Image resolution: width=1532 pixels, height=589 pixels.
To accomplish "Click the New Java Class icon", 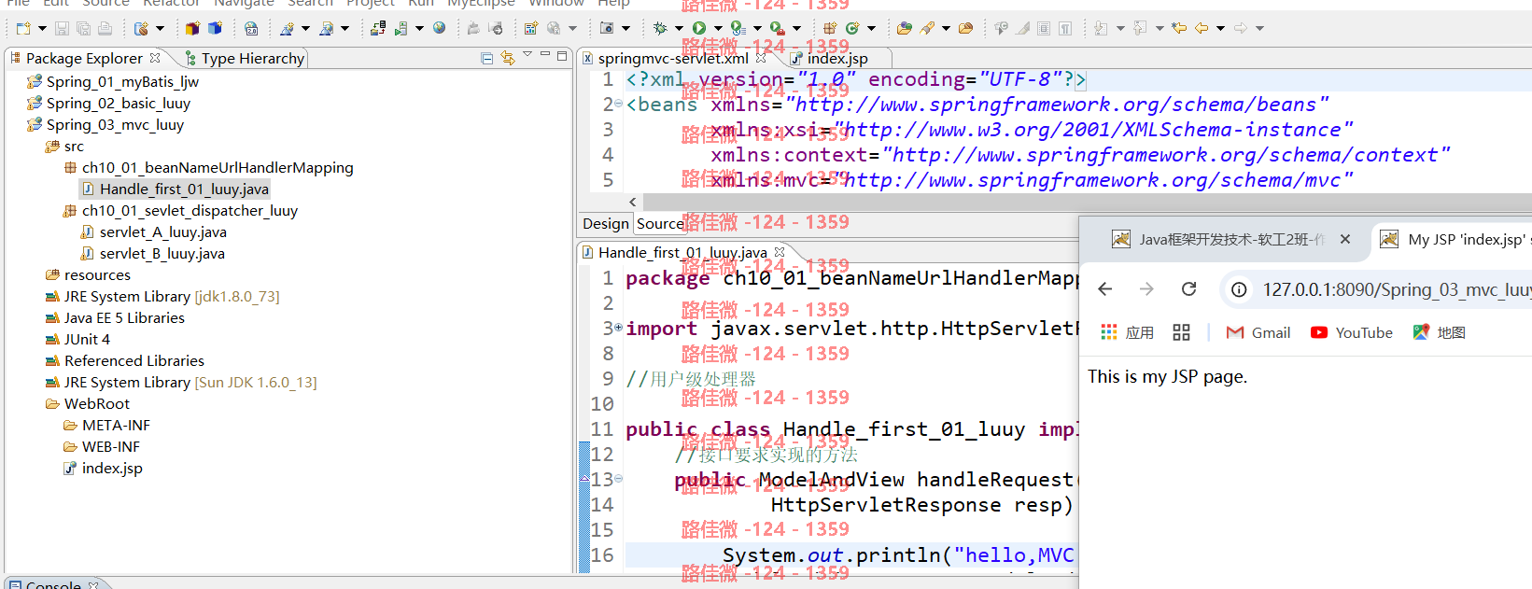I will click(x=851, y=28).
